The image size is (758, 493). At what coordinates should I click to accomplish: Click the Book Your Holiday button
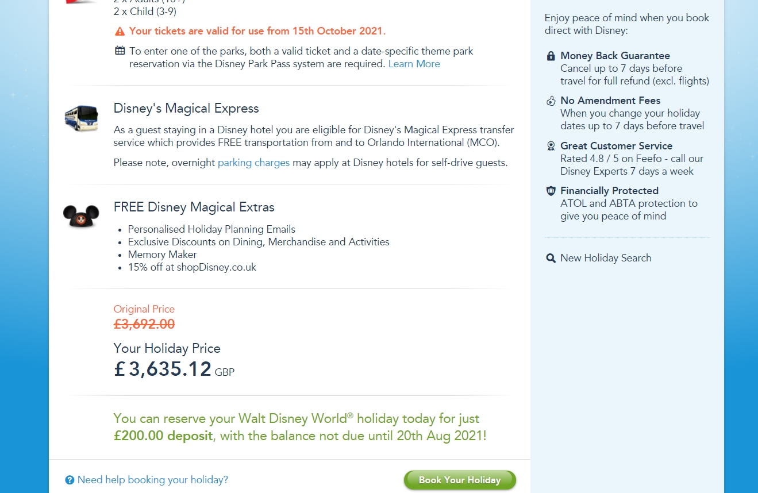point(460,480)
